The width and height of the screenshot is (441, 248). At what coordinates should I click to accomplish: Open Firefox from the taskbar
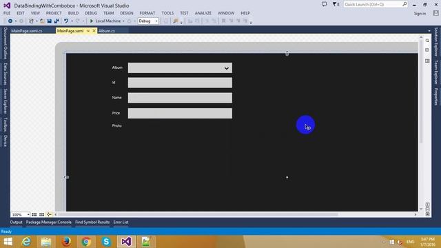66,242
